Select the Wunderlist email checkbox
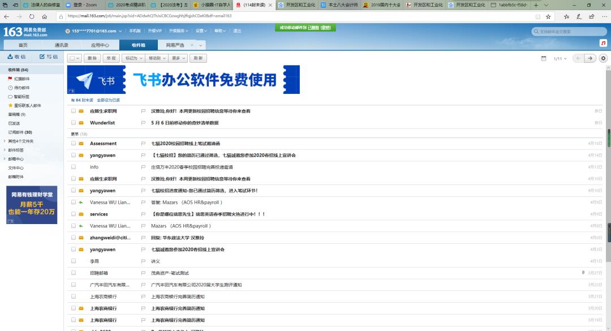The width and height of the screenshot is (611, 331). pyautogui.click(x=74, y=123)
